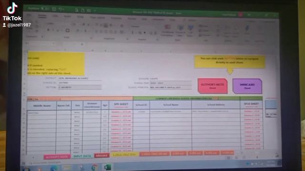Switch to the Formulas ribbon tab

[x=116, y=18]
